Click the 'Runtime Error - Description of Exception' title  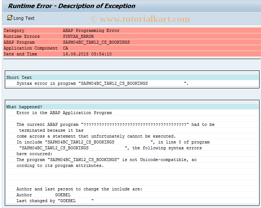pos(72,6)
